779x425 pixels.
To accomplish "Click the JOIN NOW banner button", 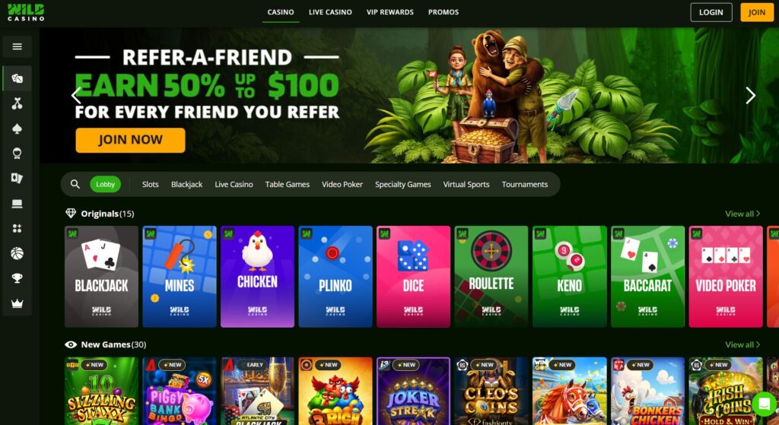I will click(130, 140).
